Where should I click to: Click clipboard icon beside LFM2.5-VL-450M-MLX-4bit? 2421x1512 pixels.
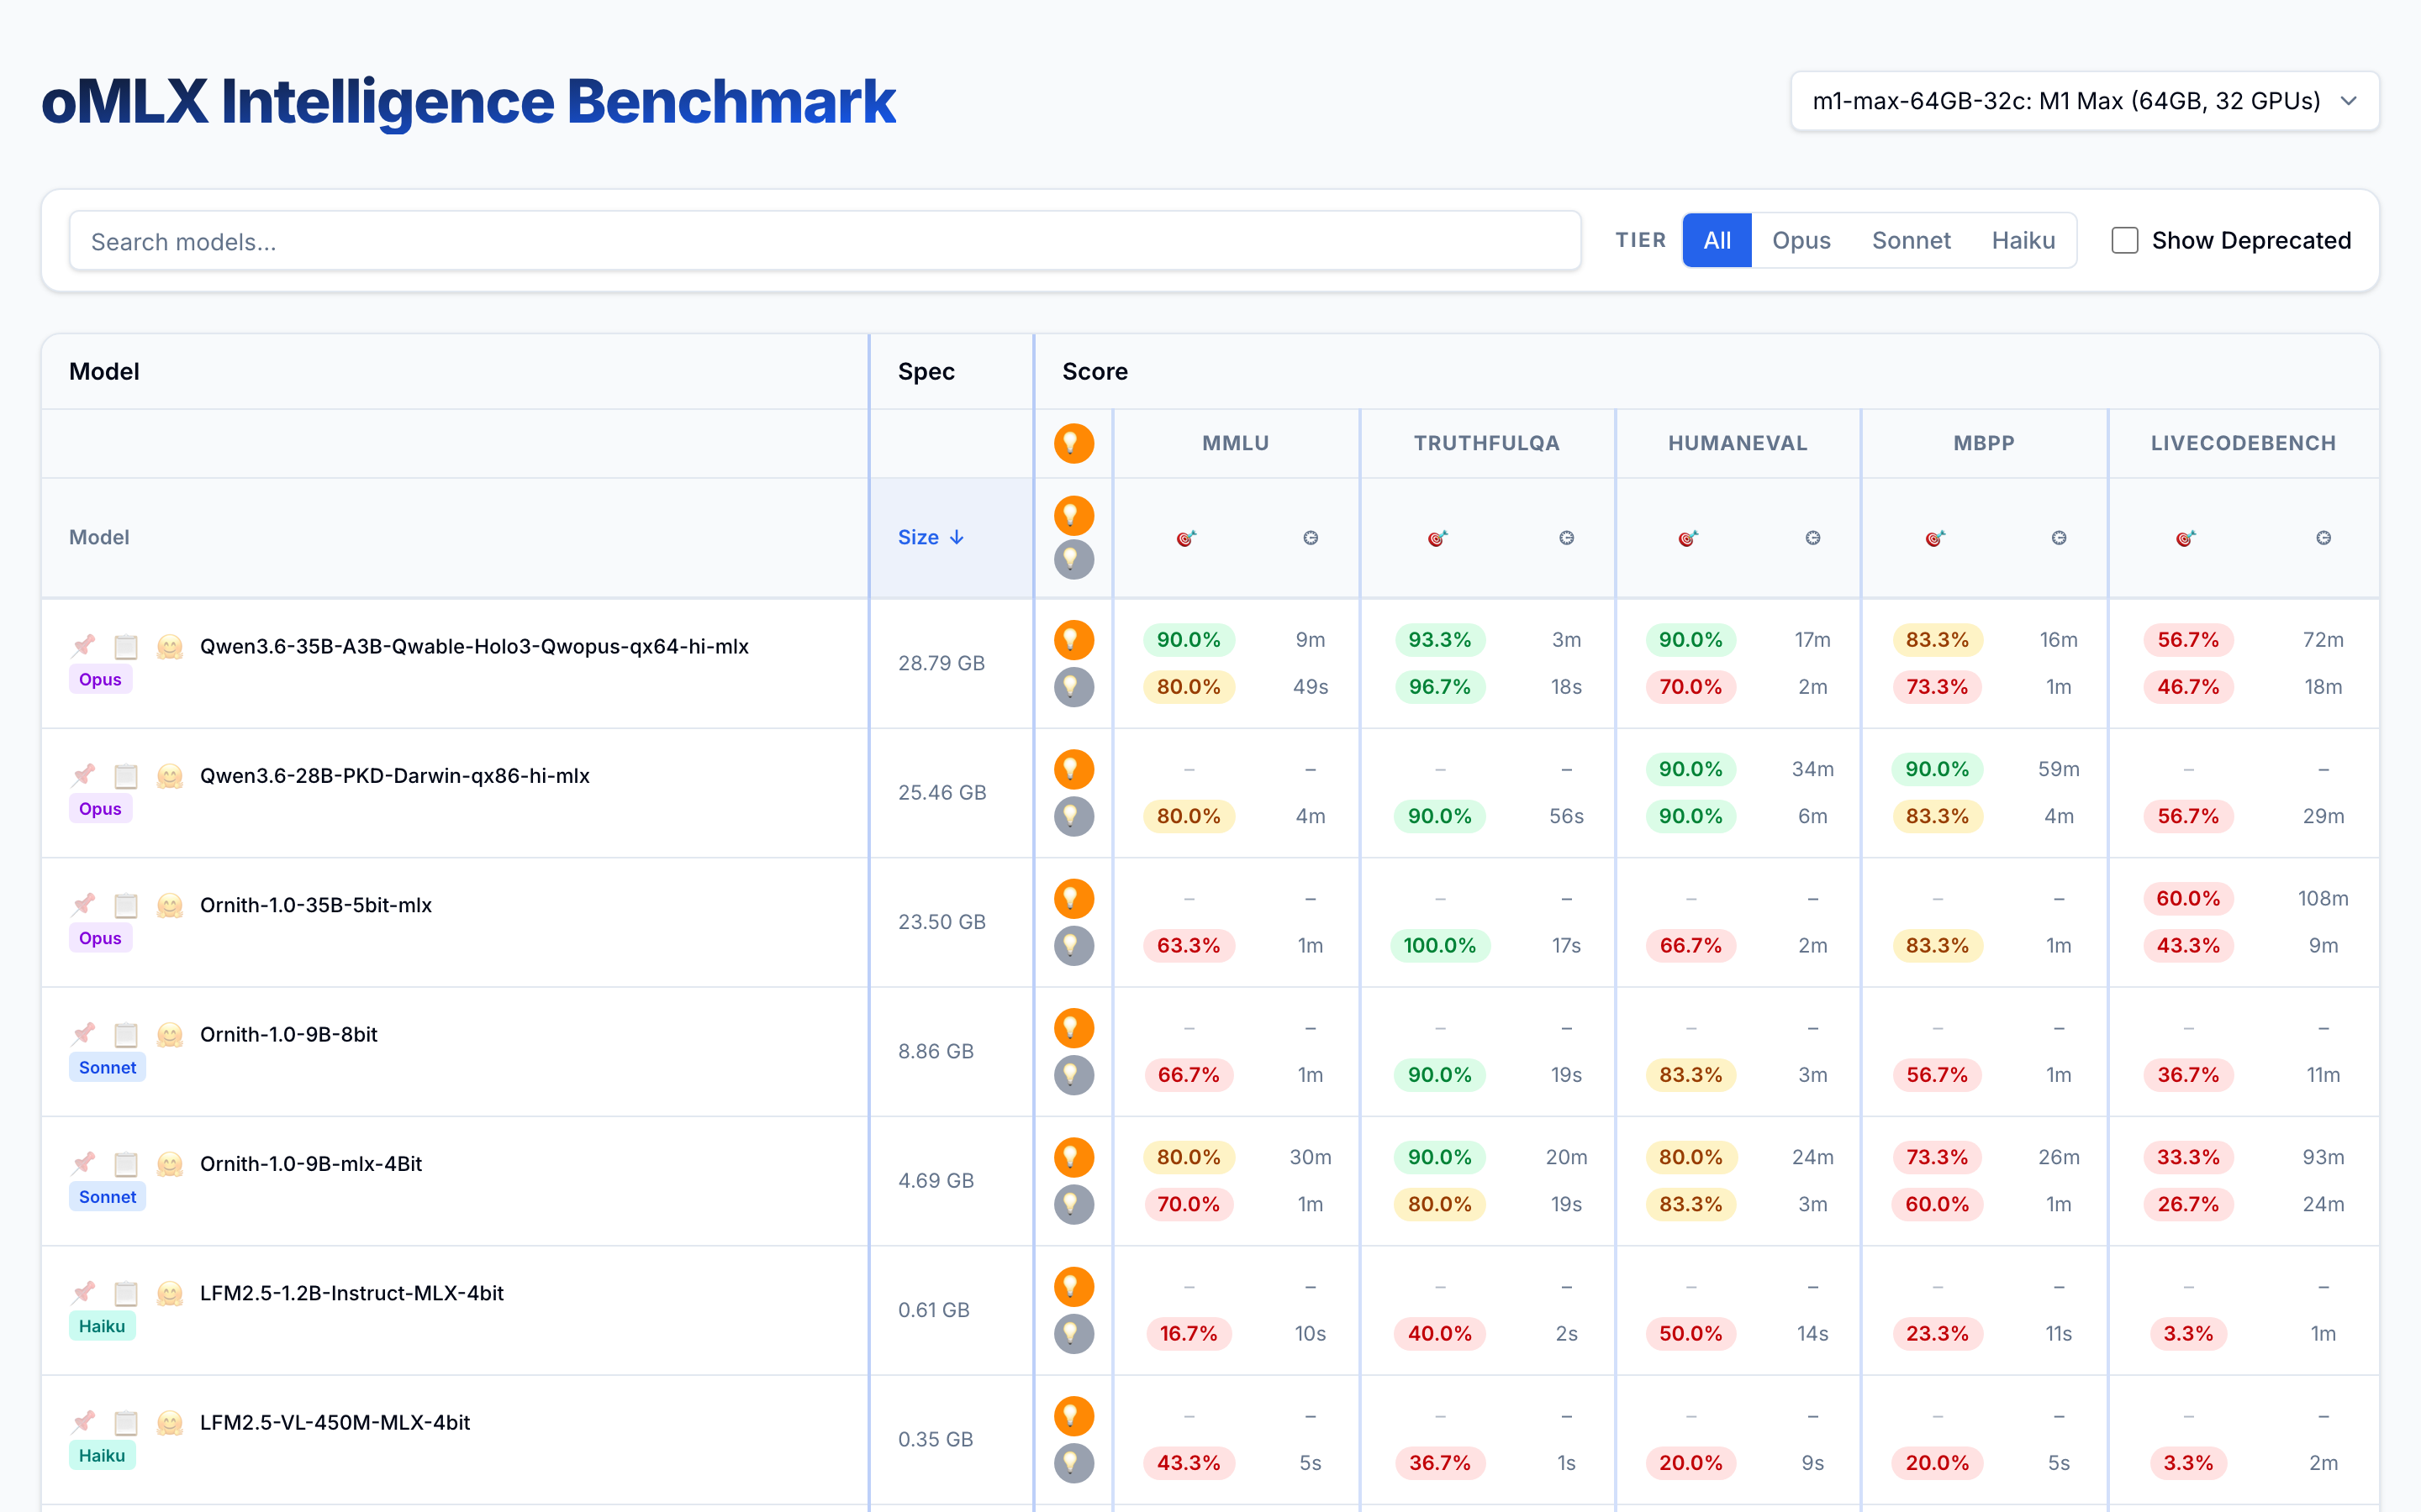126,1422
